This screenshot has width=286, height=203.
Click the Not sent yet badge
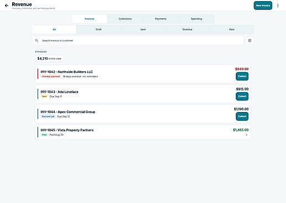pyautogui.click(x=48, y=116)
